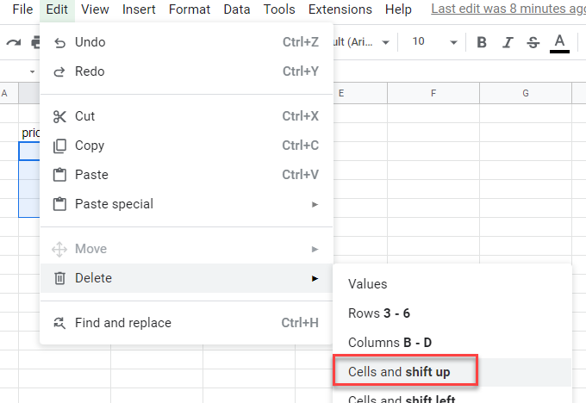Open the text color picker
Image resolution: width=586 pixels, height=403 pixels.
point(559,42)
